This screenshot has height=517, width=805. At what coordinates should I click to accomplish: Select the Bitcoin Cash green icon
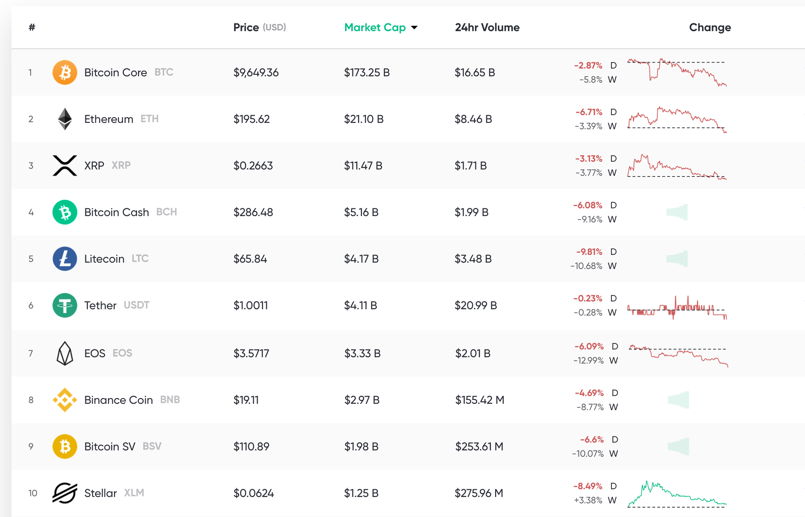64,212
